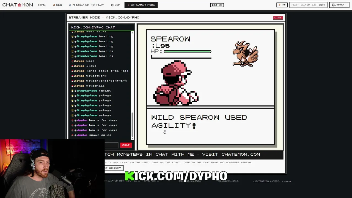
Task: Open WHERE/HOW TO PLAY page
Action: tap(86, 5)
